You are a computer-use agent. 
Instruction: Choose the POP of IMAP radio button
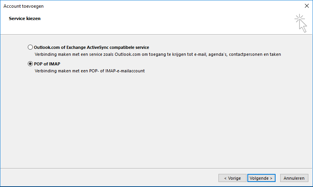pyautogui.click(x=30, y=64)
